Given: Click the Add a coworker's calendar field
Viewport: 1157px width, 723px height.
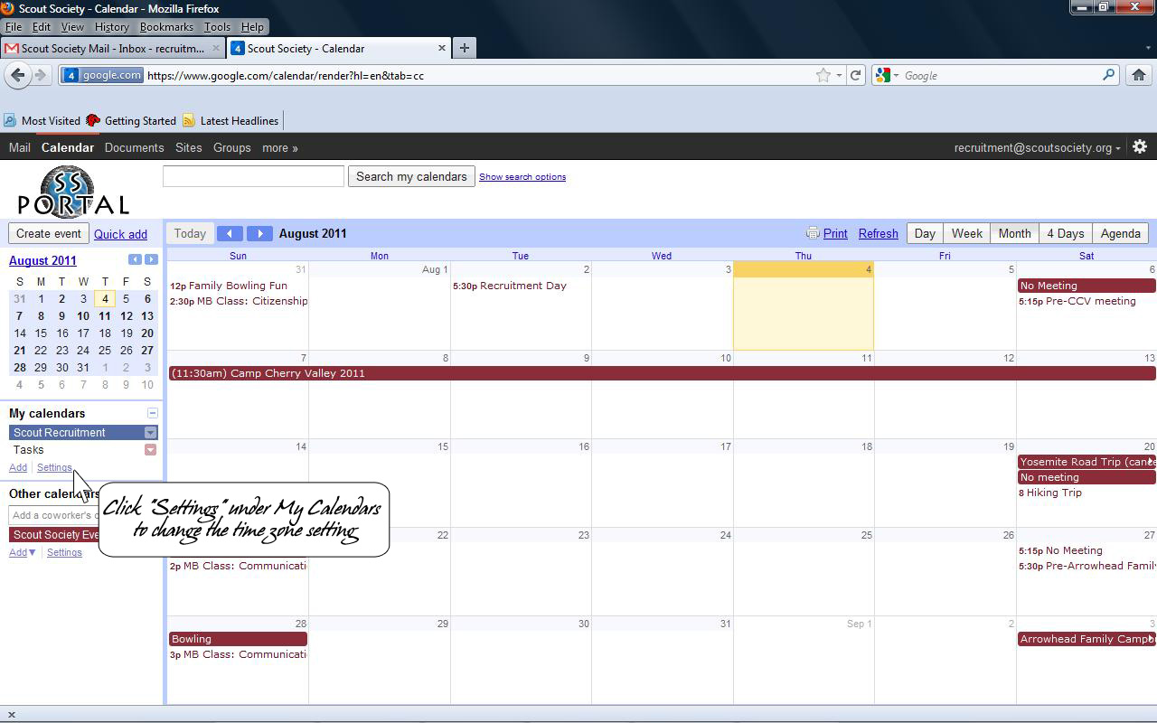Looking at the screenshot, I should pos(54,515).
